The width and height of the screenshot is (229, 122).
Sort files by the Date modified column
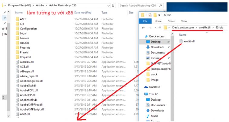tap(82, 13)
